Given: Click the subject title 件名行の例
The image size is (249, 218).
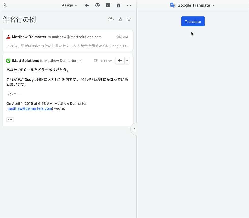Looking at the screenshot, I should [x=19, y=20].
